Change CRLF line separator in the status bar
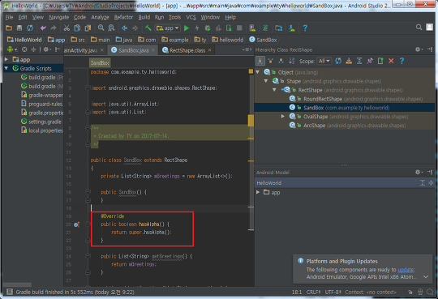The height and width of the screenshot is (299, 438). pyautogui.click(x=313, y=293)
